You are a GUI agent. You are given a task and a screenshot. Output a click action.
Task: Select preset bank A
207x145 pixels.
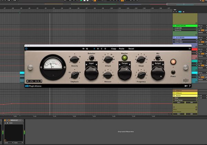(94, 49)
